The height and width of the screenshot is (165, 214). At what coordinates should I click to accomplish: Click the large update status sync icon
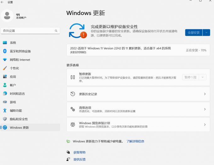[78, 31]
